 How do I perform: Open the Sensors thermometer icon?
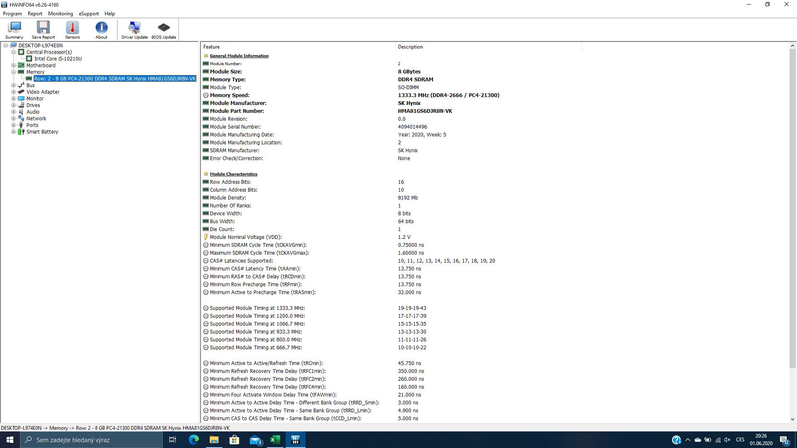[x=72, y=30]
